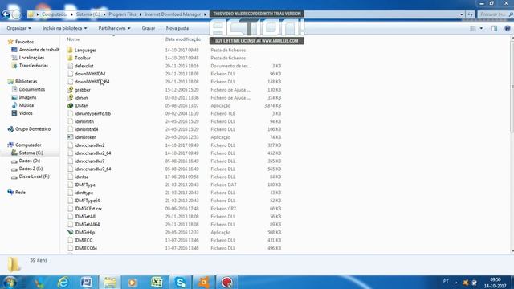Open Documentos library
514x289 pixels.
(32, 89)
